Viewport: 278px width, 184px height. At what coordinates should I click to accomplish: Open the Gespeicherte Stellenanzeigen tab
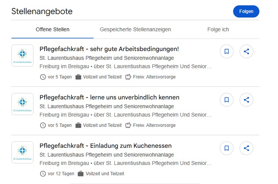[x=135, y=29]
